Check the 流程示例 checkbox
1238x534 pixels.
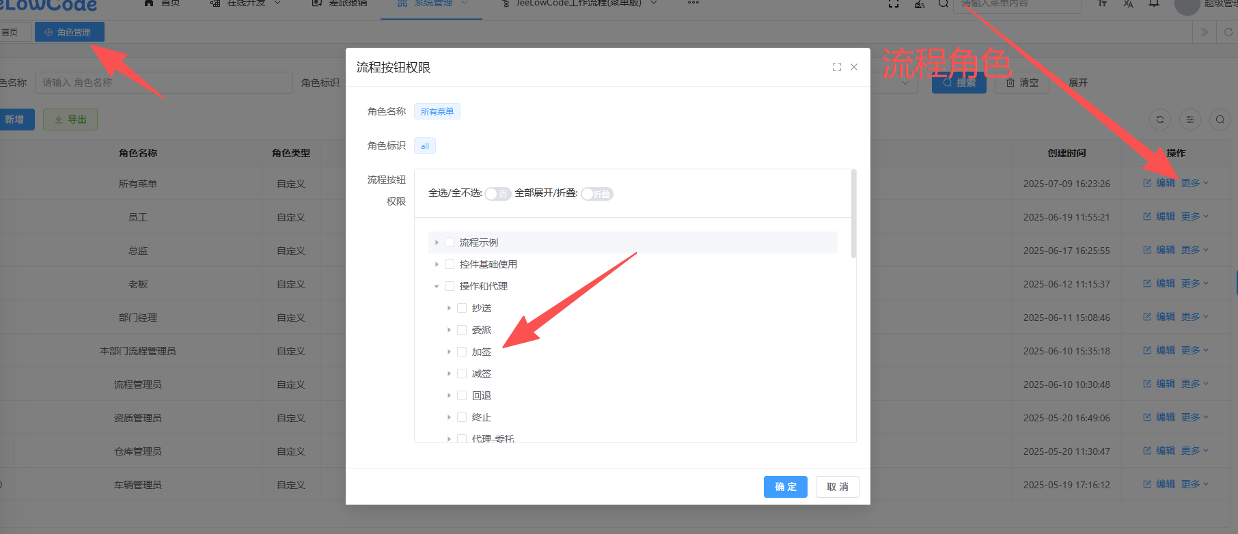(450, 242)
